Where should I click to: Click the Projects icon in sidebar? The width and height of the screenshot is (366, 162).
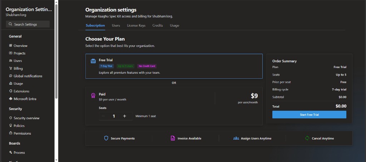point(10,53)
